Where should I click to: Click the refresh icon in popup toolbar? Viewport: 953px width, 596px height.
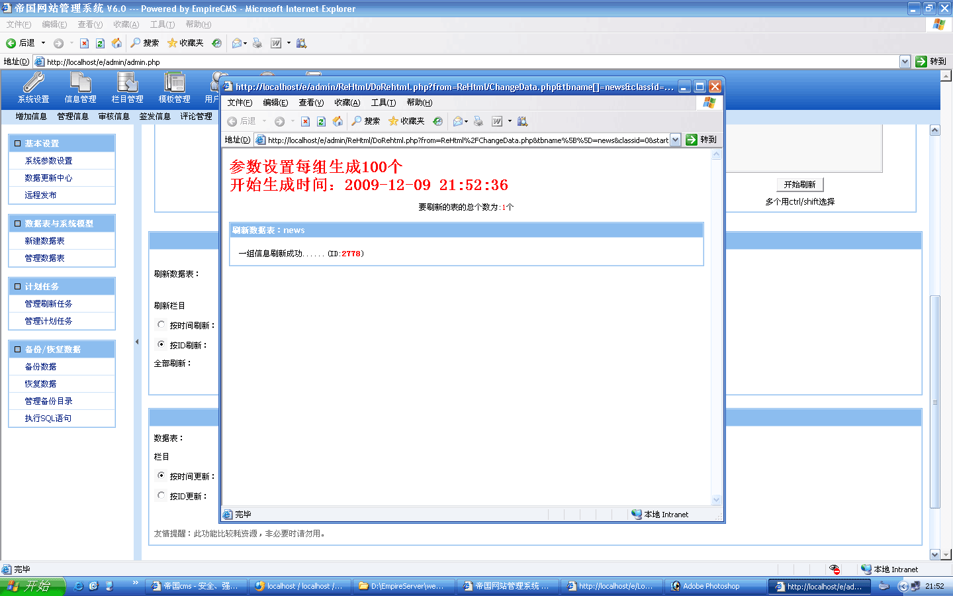321,121
